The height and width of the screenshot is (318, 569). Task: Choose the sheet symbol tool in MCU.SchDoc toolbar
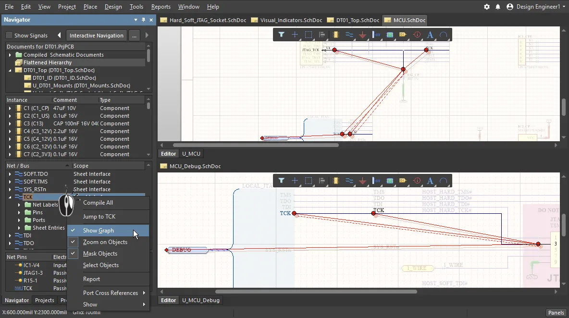[x=390, y=35]
